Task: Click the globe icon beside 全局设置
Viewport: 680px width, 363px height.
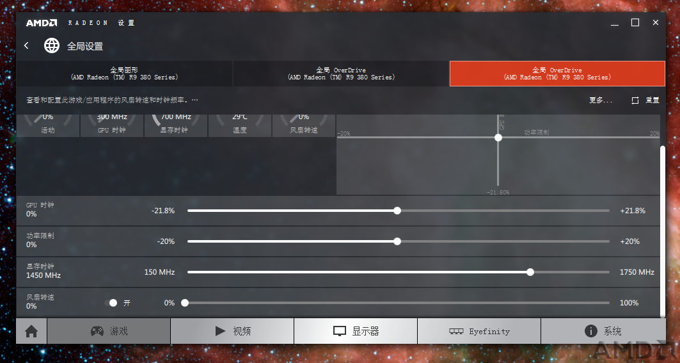Action: 52,45
